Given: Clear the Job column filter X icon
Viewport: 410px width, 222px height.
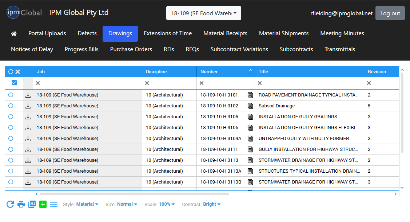Looking at the screenshot, I should click(38, 83).
